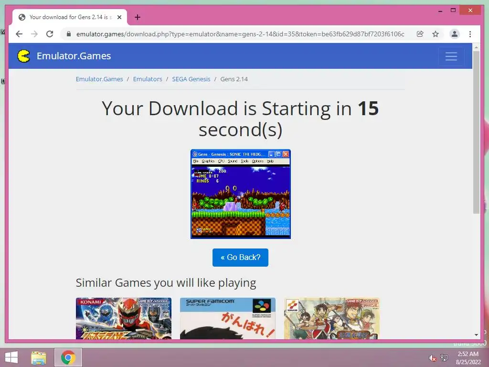Open File Explorer from taskbar

[x=39, y=357]
